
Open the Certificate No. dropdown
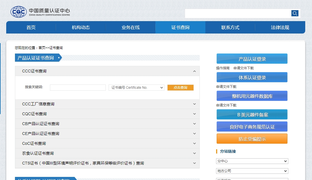136,87
